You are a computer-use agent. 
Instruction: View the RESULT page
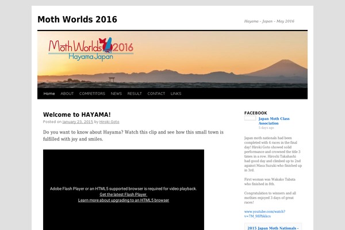(x=135, y=94)
